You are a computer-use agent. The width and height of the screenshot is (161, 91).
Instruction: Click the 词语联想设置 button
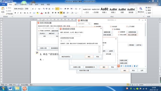[132, 32]
